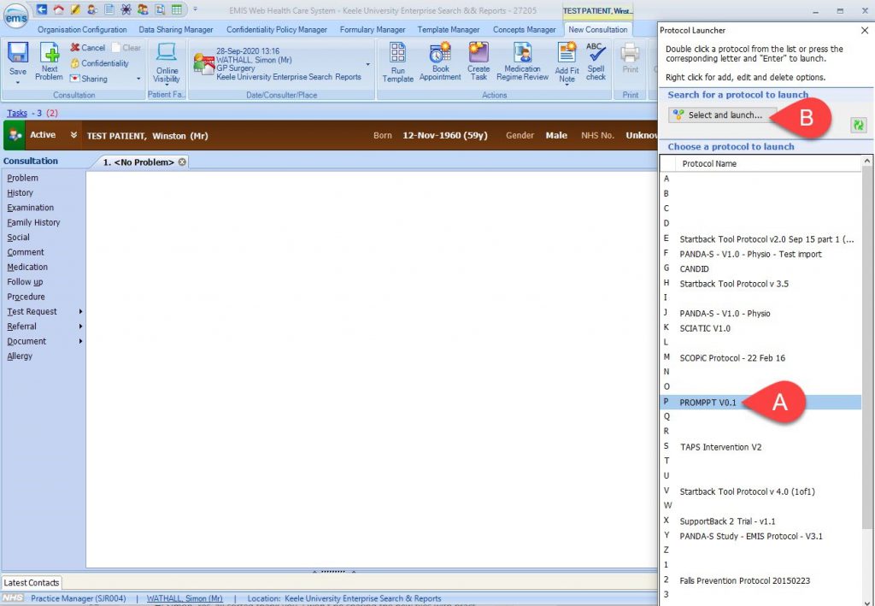The image size is (875, 606).
Task: Click the blue back arrow icon
Action: (42, 9)
